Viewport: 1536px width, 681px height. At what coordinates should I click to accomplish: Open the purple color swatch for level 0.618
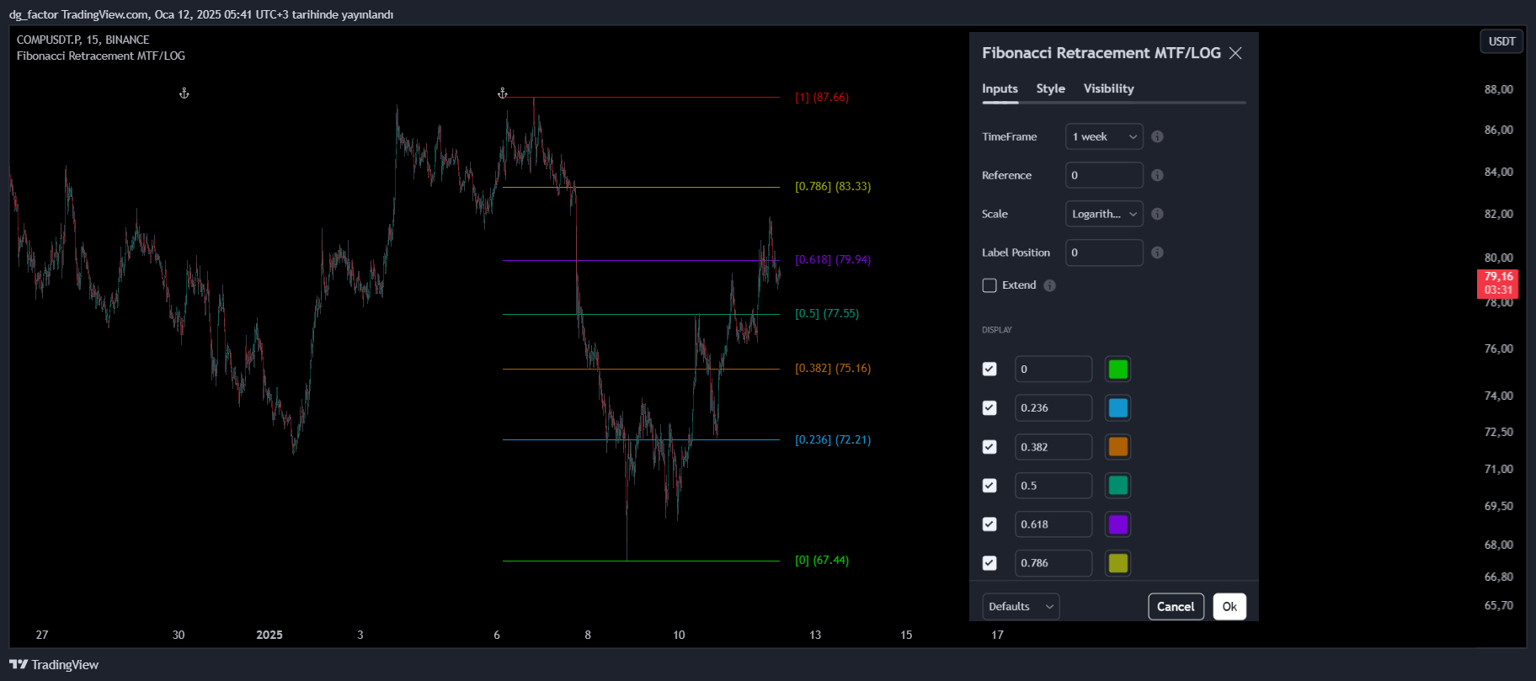(1117, 524)
